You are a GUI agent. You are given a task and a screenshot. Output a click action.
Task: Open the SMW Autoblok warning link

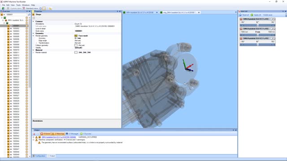coord(59,137)
